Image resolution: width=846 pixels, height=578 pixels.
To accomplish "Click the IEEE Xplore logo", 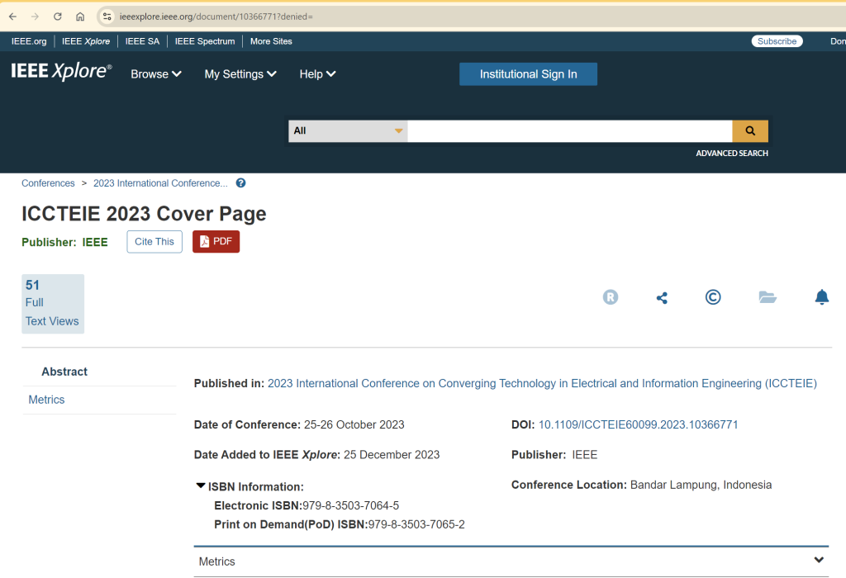I will (x=61, y=71).
